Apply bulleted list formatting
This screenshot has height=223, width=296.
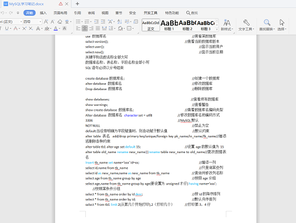[x=78, y=22]
